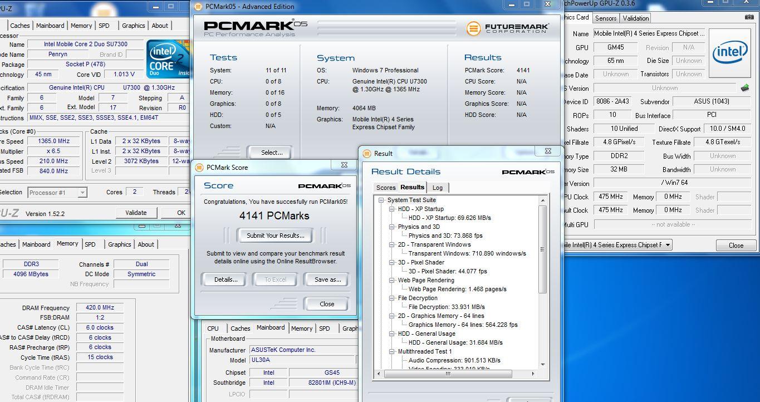This screenshot has height=402, width=760.
Task: Open the CPU tab in CPU-Z Mainboard window
Action: click(213, 329)
